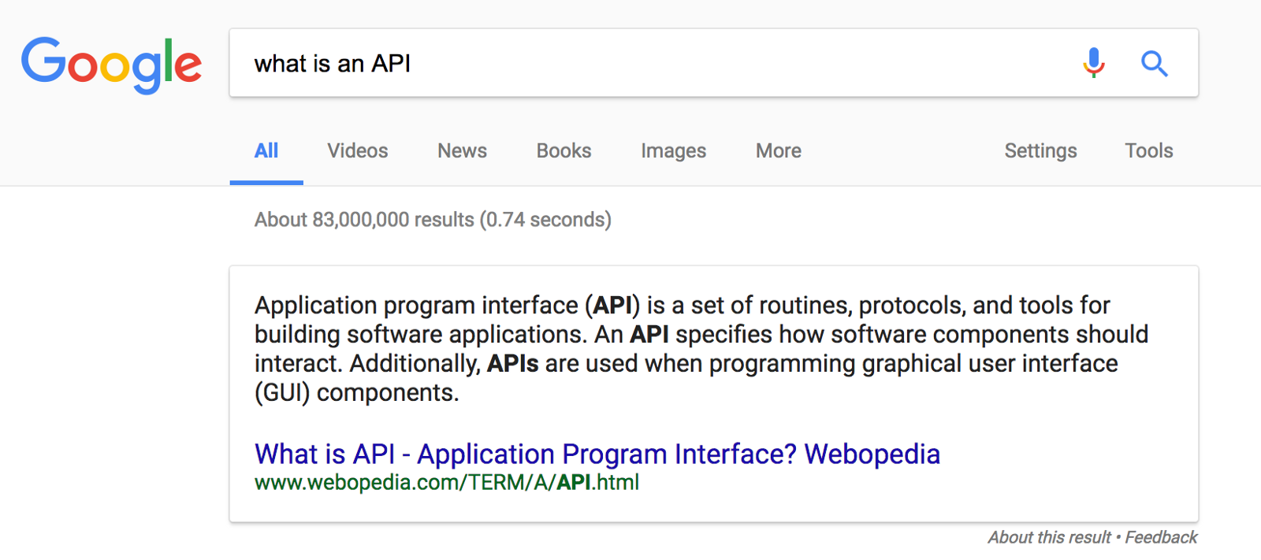This screenshot has height=560, width=1261.
Task: Open the News results tab
Action: tap(462, 150)
